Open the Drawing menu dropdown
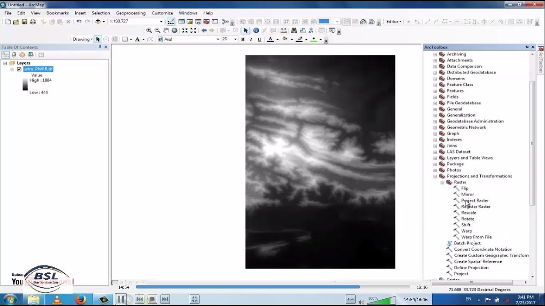 tap(83, 40)
